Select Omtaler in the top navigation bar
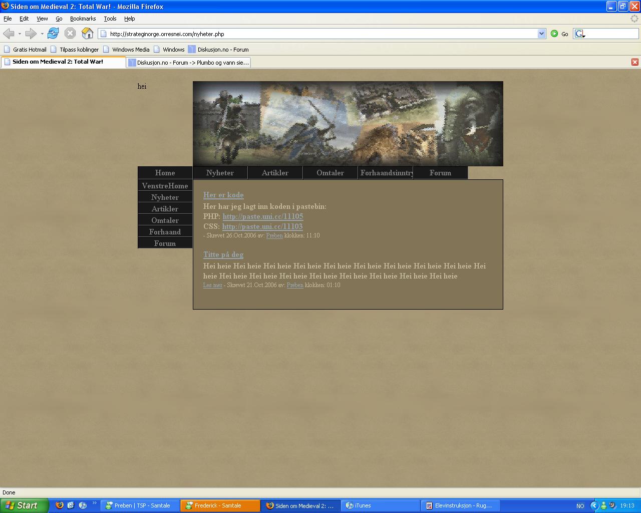641x513 pixels. pos(330,173)
